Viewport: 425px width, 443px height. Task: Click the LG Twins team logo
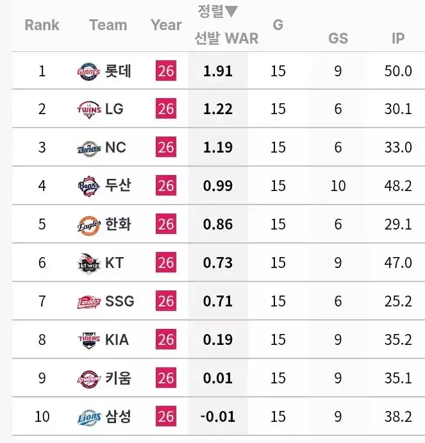(x=88, y=110)
